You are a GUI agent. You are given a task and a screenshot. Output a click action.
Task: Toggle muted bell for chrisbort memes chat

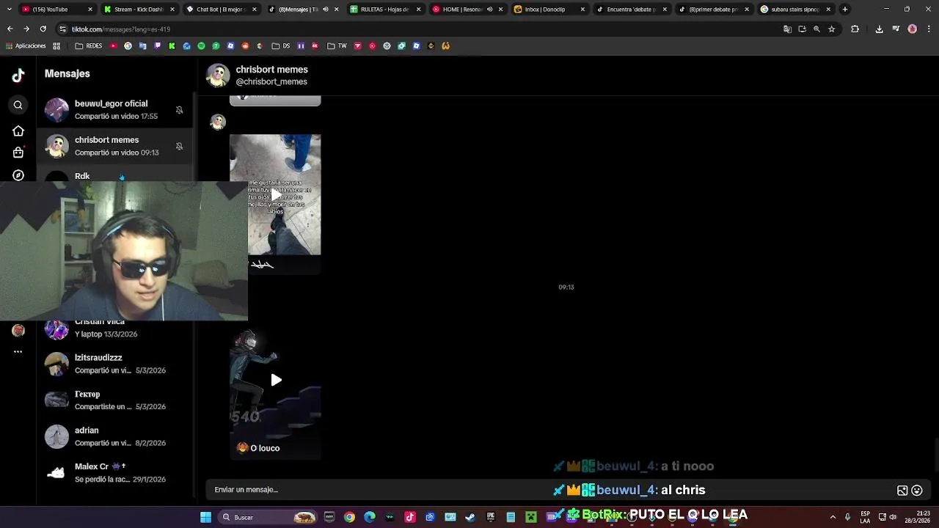click(x=179, y=146)
